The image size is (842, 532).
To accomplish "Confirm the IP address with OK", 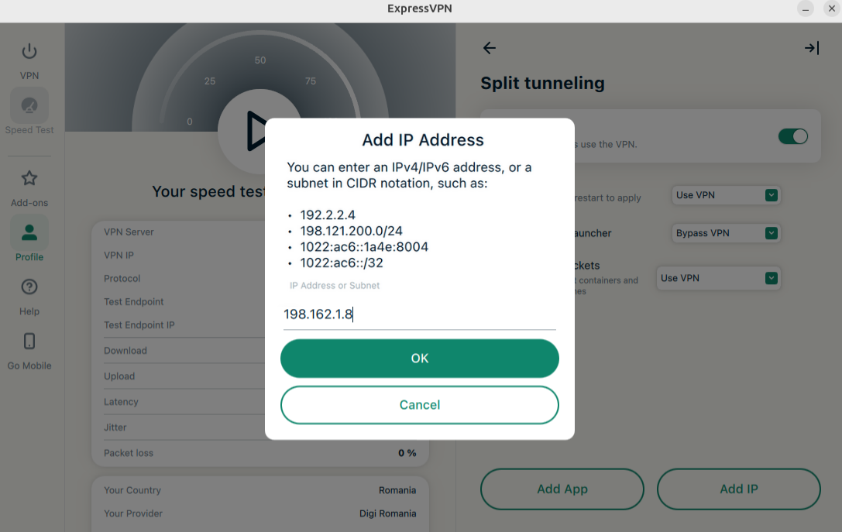I will point(419,359).
